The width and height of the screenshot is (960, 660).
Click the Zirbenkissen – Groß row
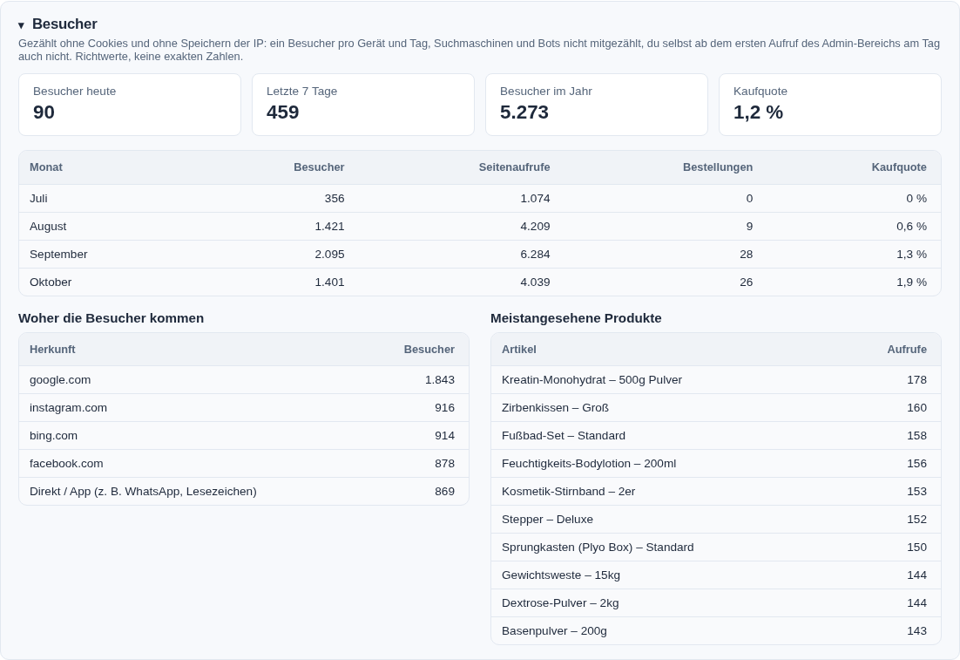point(716,407)
